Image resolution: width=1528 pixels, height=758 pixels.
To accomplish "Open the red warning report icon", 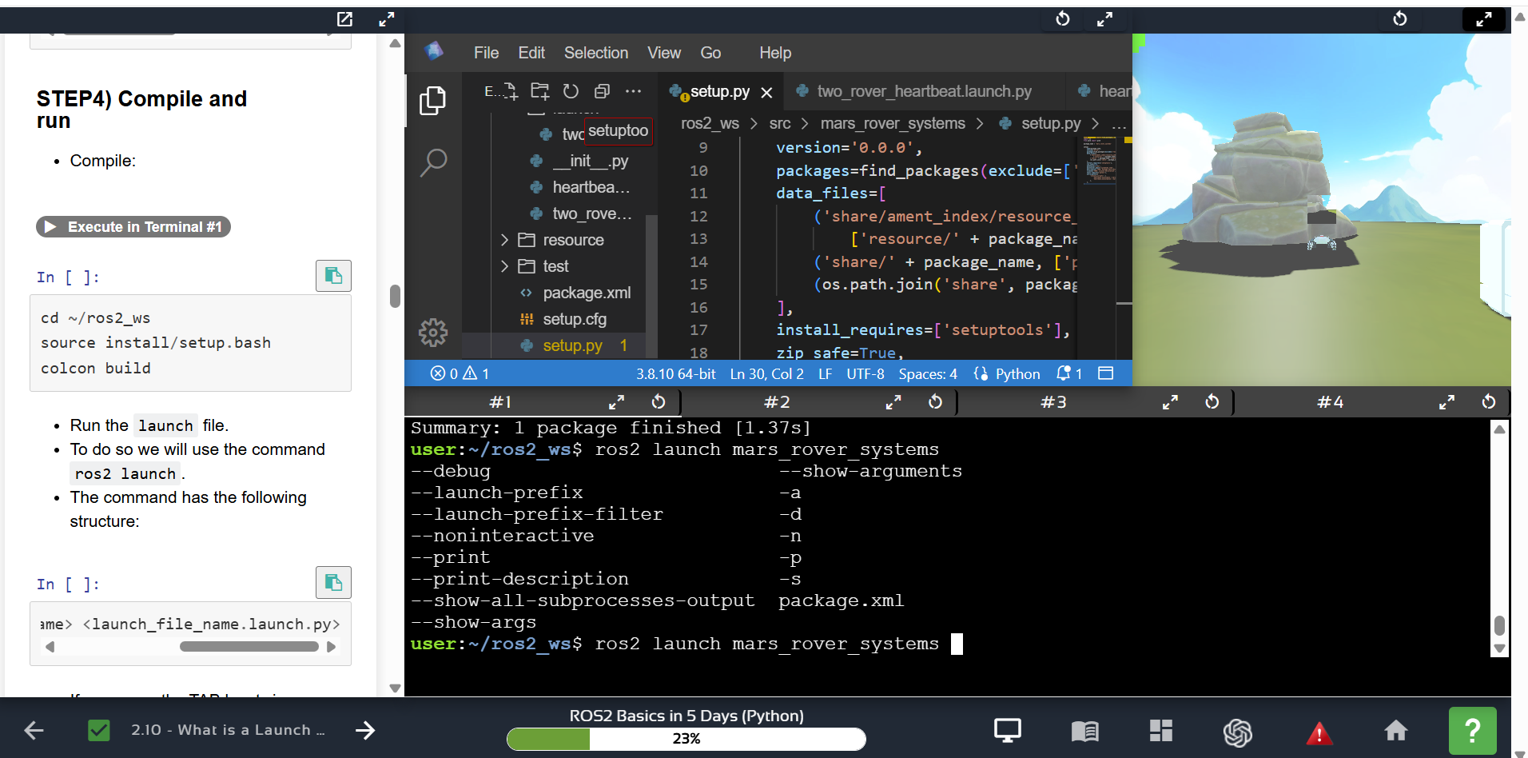I will tap(1319, 732).
